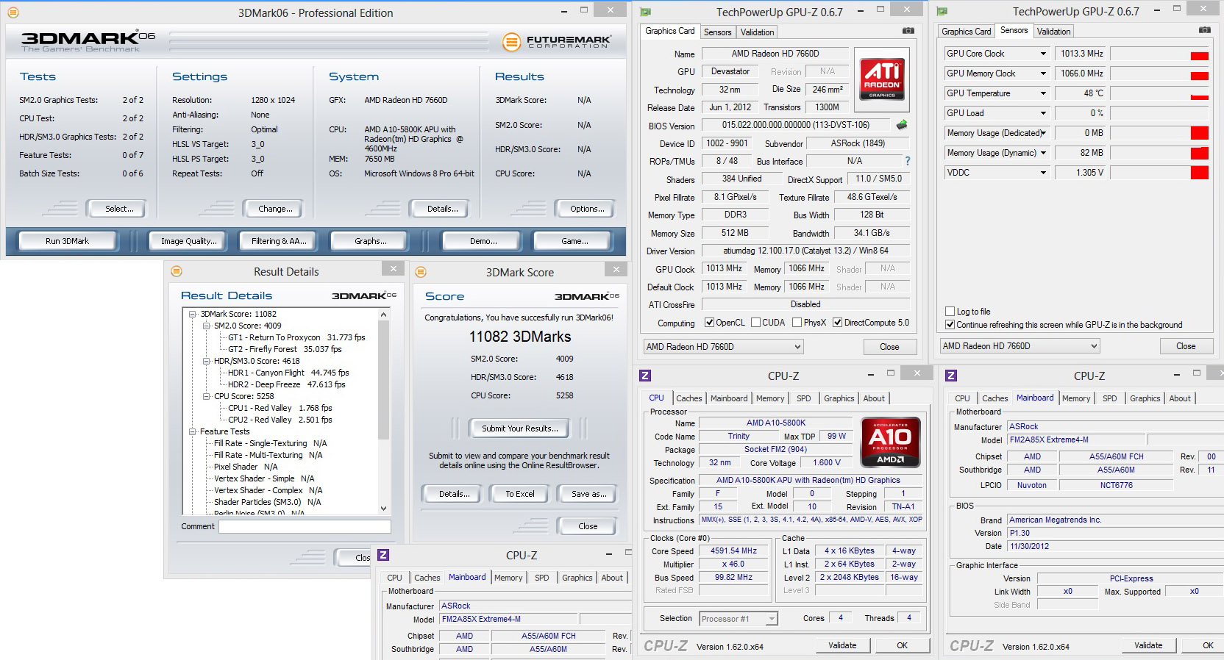1224x660 pixels.
Task: Open the GPU Memory Clock sensor dropdown
Action: pyautogui.click(x=1043, y=73)
